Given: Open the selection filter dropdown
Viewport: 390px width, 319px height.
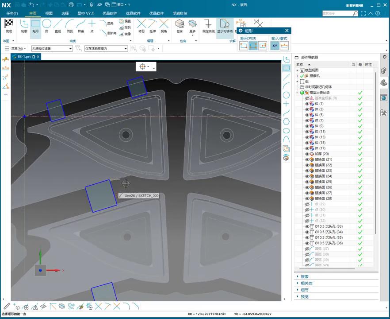Looking at the screenshot, I should (52, 48).
